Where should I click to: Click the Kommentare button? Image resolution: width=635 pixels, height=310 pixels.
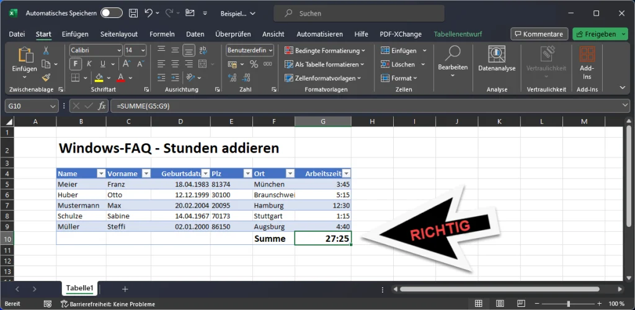point(539,34)
